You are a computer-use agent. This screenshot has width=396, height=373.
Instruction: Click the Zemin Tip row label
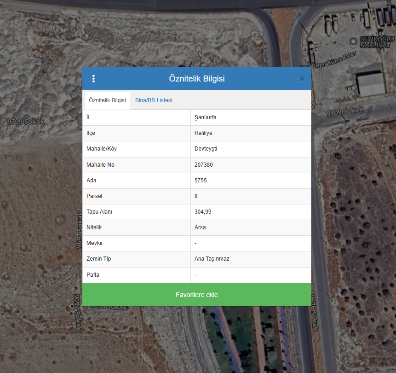[98, 259]
